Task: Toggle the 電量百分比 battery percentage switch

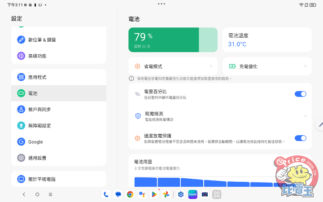Action: 300,94
